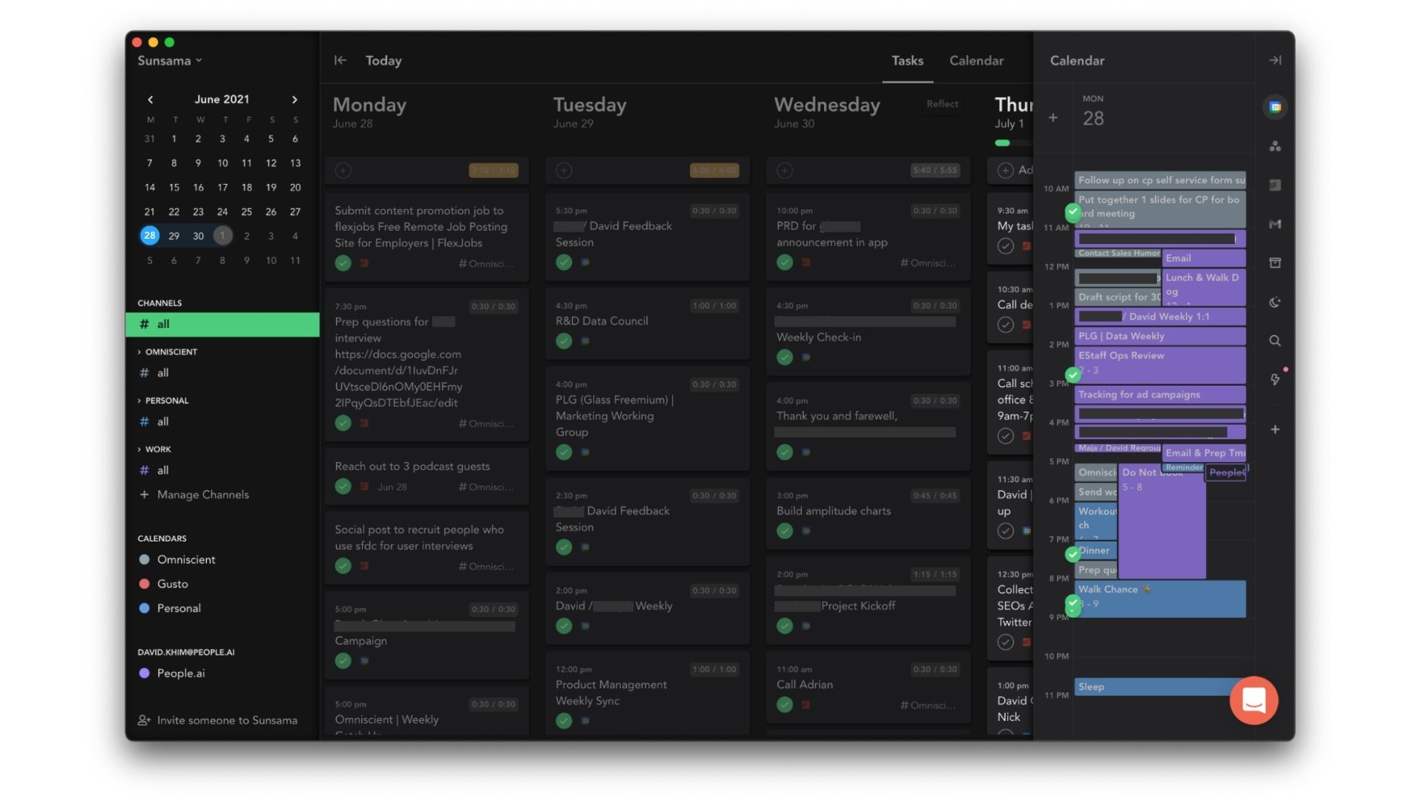Switch to the Calendar tab

976,61
